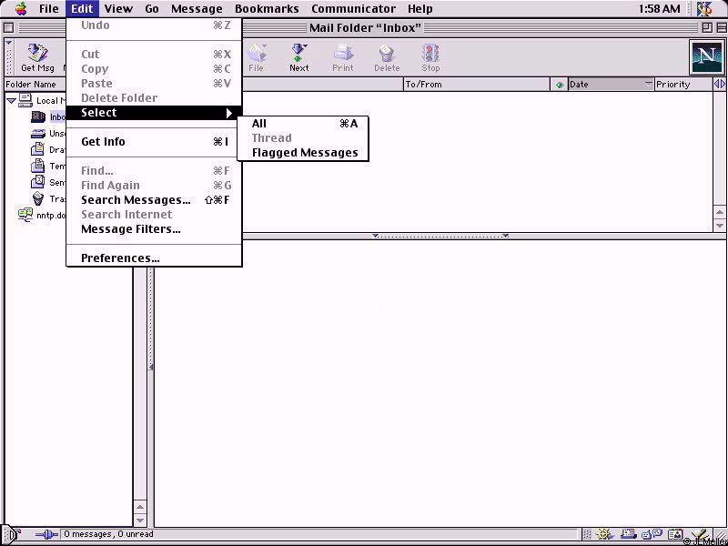Click the Get Msg toolbar icon
The height and width of the screenshot is (546, 728).
(37, 57)
